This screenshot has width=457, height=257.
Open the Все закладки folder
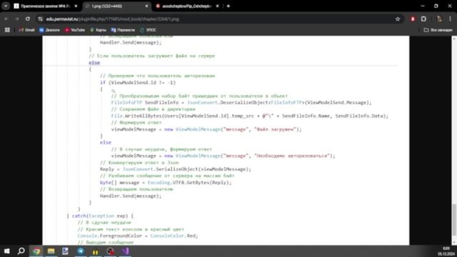438,30
